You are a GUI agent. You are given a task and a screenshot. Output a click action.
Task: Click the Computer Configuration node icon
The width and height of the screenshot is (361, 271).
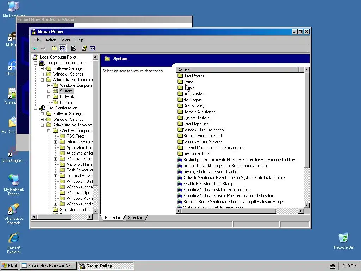pyautogui.click(x=42, y=63)
